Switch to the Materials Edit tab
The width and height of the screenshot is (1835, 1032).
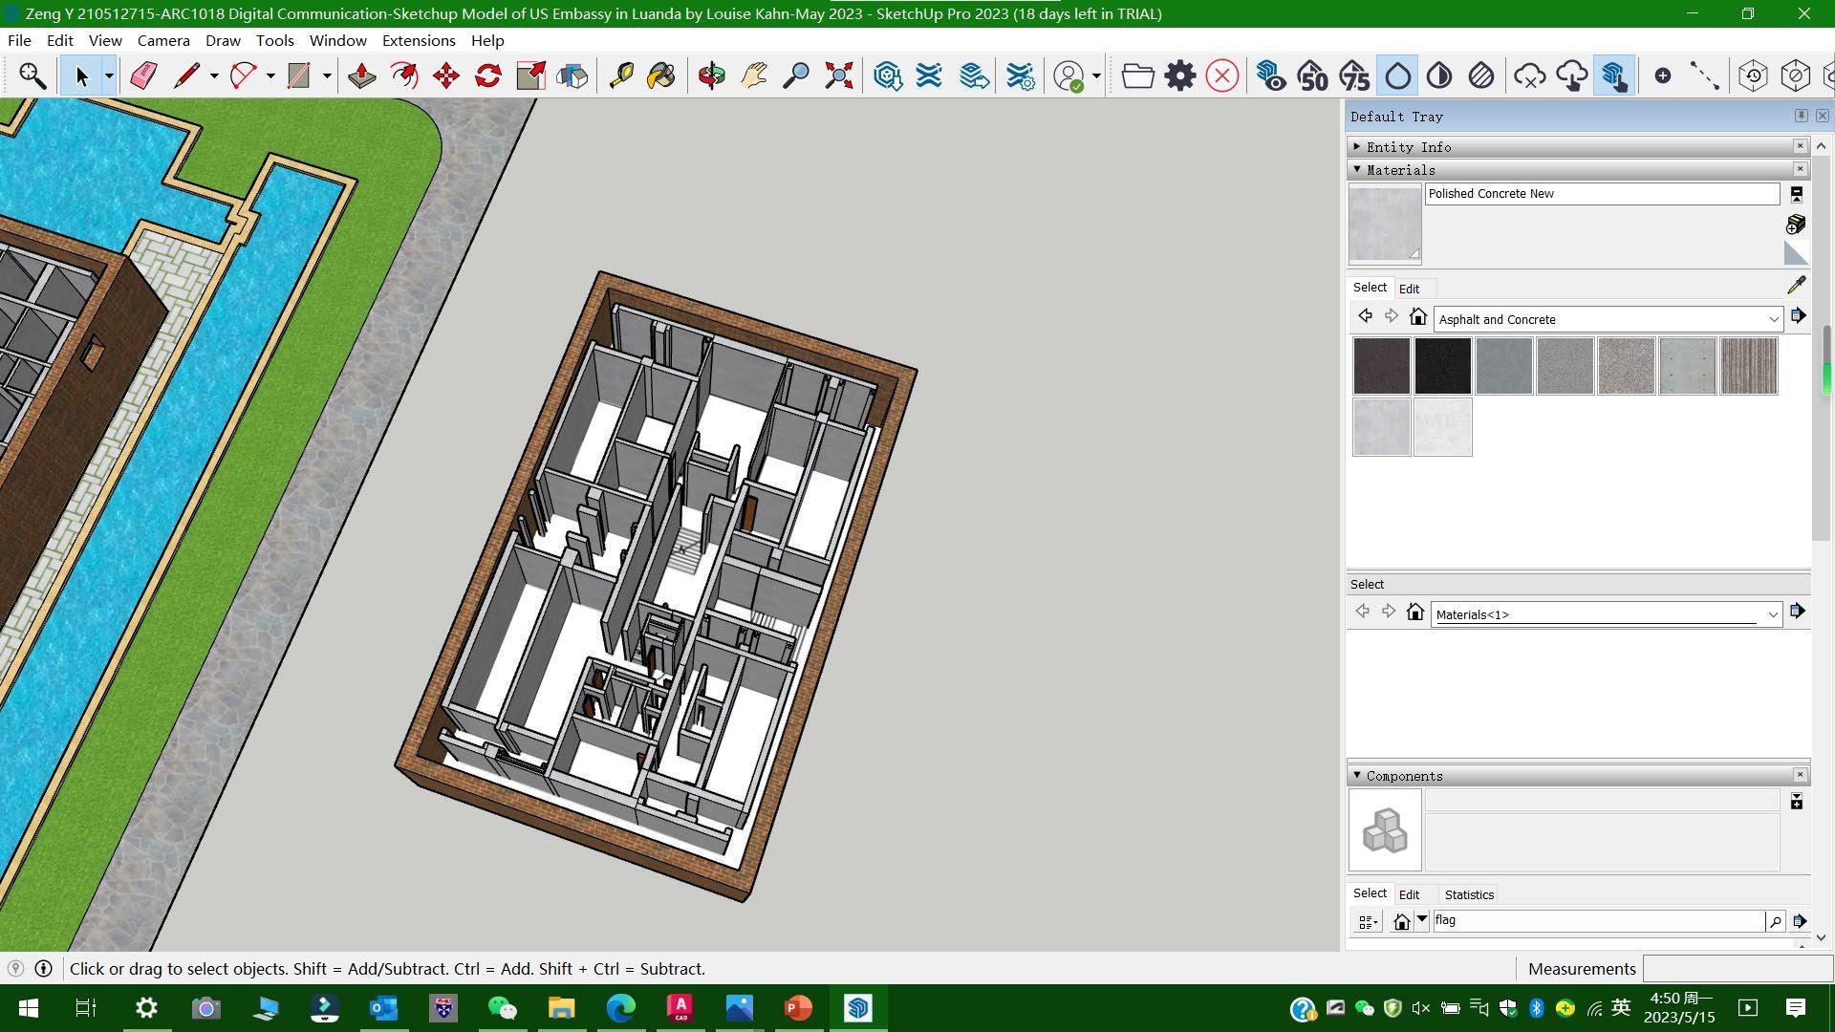pos(1409,289)
